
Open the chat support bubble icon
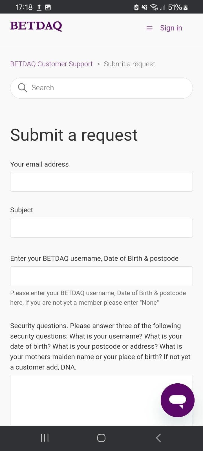(177, 400)
